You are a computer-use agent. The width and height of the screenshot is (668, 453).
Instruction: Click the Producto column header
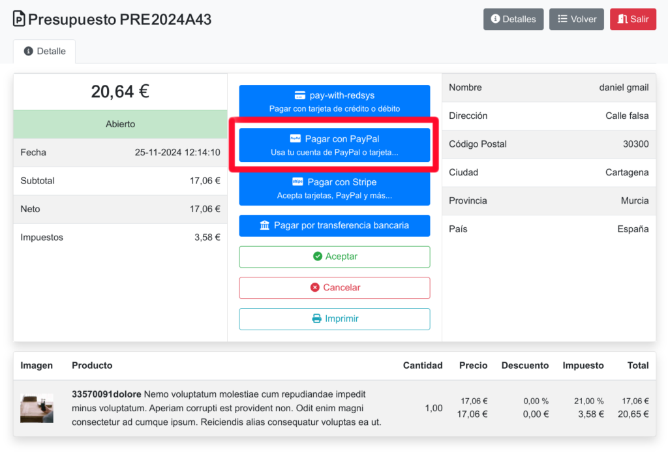pyautogui.click(x=92, y=366)
